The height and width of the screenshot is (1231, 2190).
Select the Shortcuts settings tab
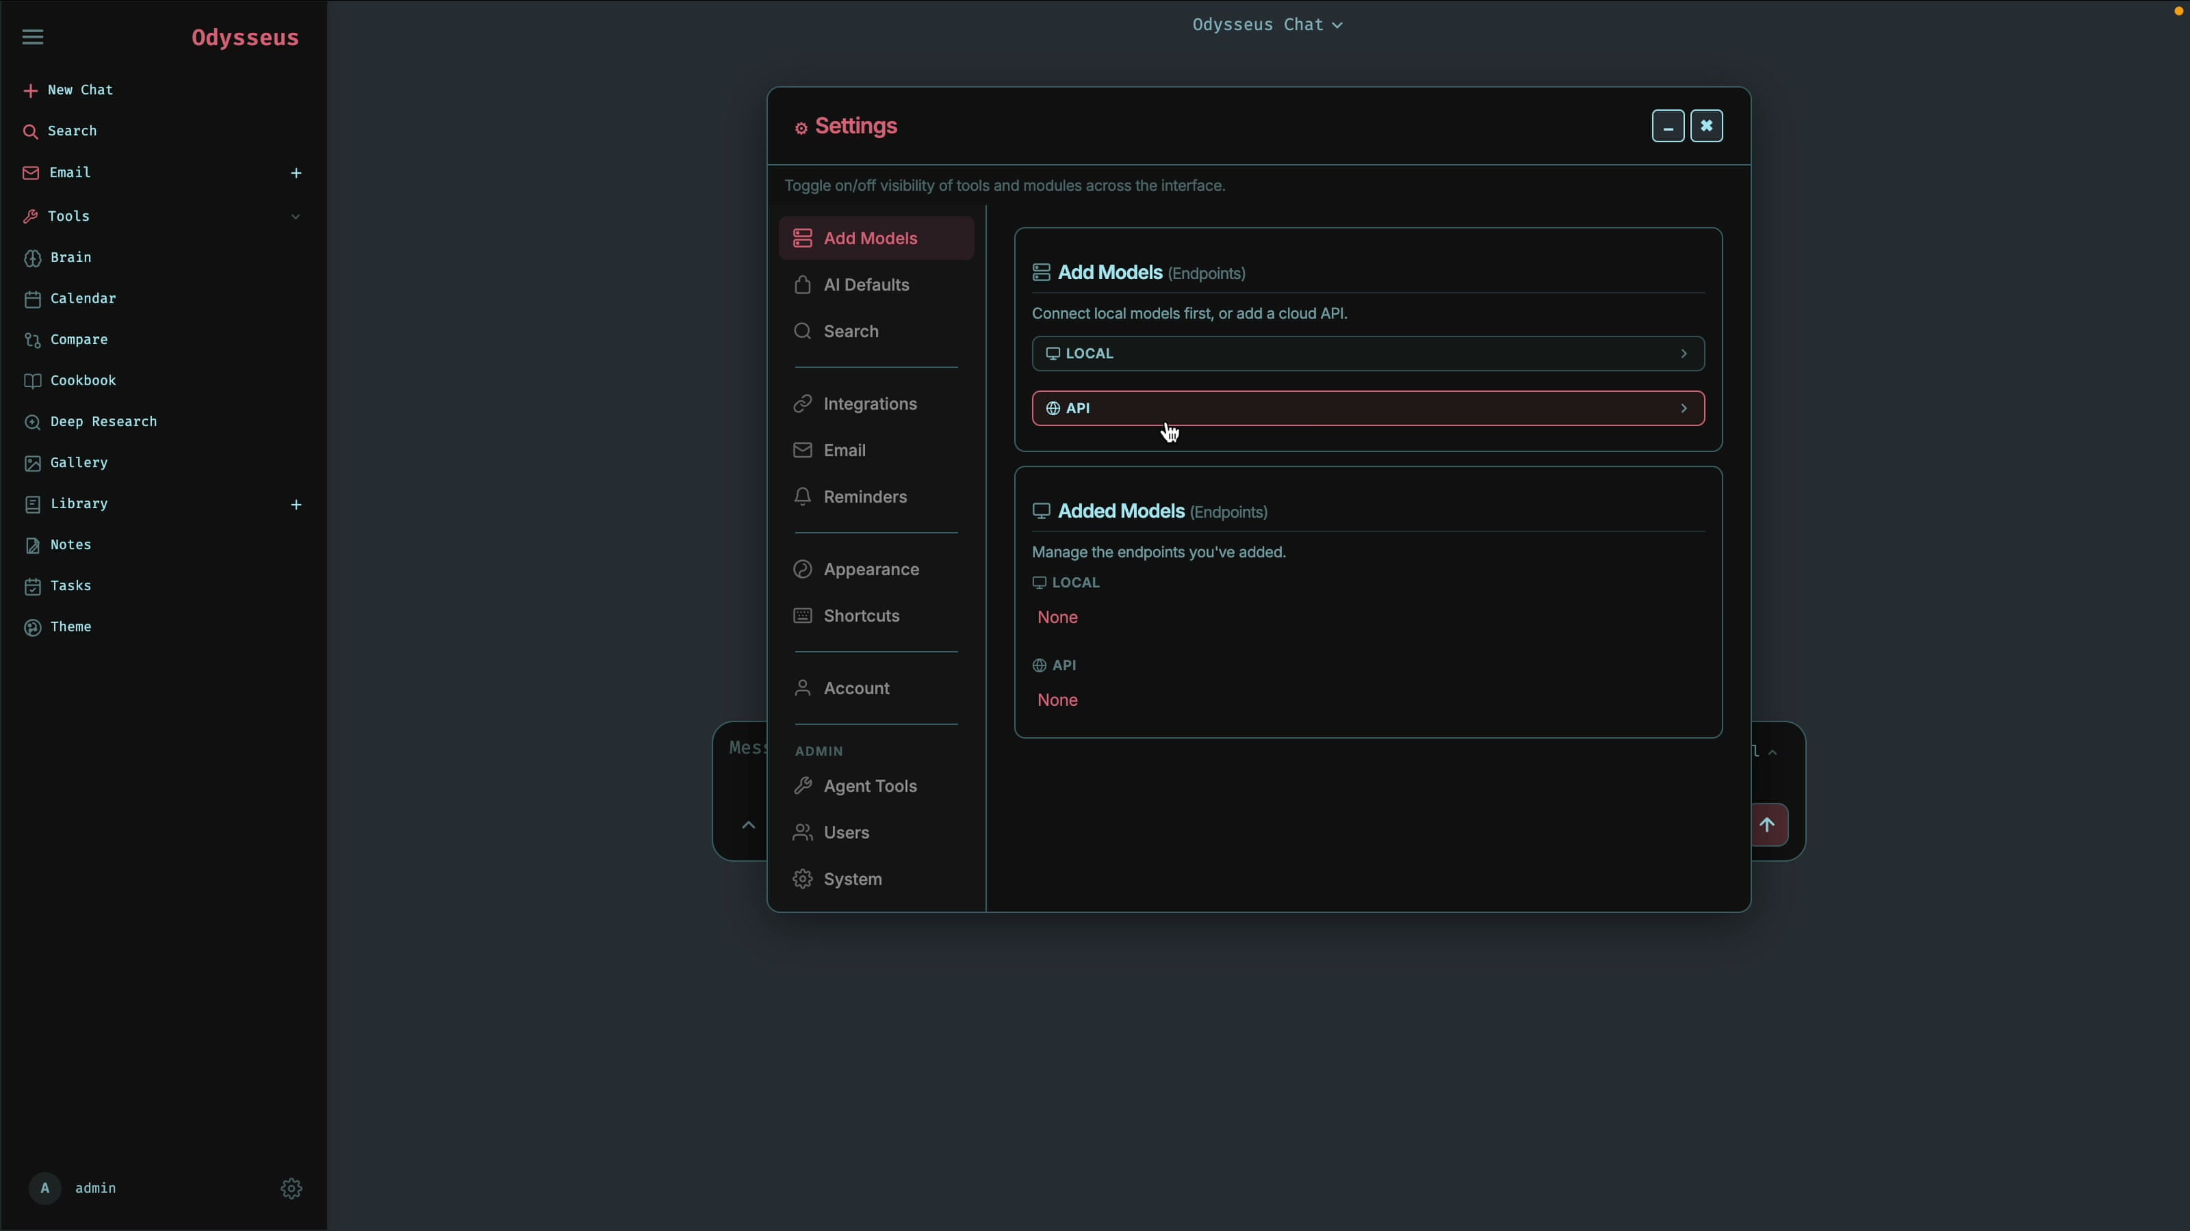click(877, 616)
